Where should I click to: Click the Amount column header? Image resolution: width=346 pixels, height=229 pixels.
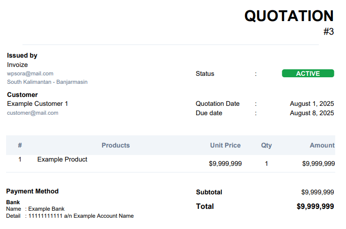(322, 145)
